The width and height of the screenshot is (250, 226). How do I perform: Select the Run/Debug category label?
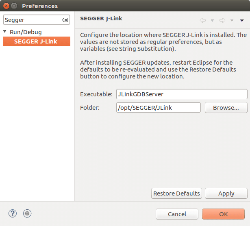coord(26,32)
